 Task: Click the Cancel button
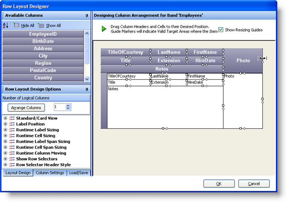pos(254,184)
